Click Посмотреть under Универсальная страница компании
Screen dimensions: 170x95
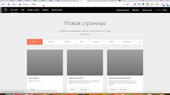pos(123,89)
